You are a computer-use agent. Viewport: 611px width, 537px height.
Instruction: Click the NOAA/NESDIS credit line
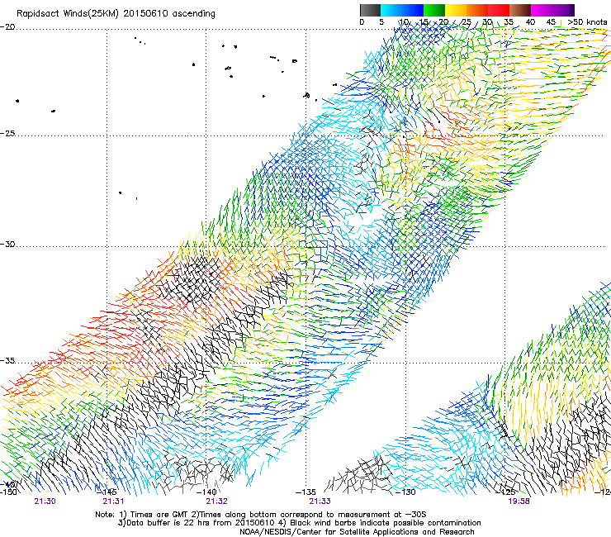pos(357,532)
